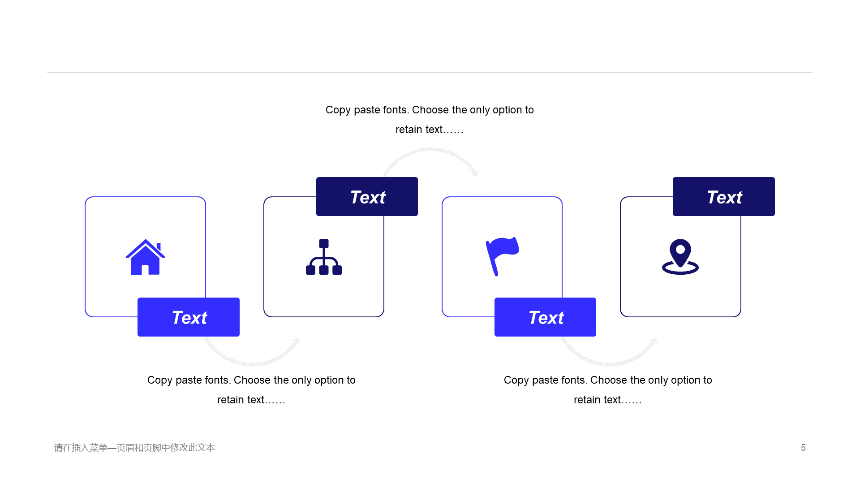Viewport: 860px width, 484px height.
Task: Click the blue house icon
Action: 145,257
